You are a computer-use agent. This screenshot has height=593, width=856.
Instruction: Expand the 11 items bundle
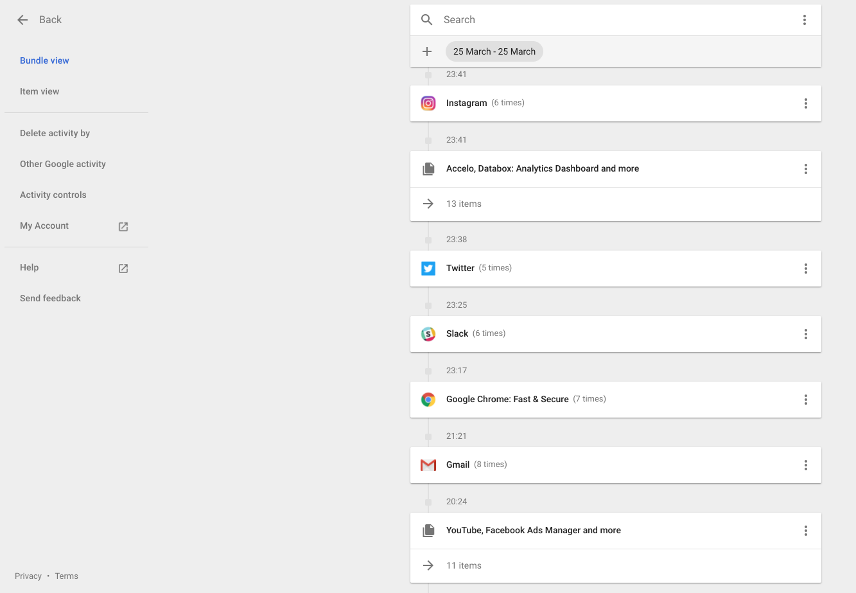(464, 566)
